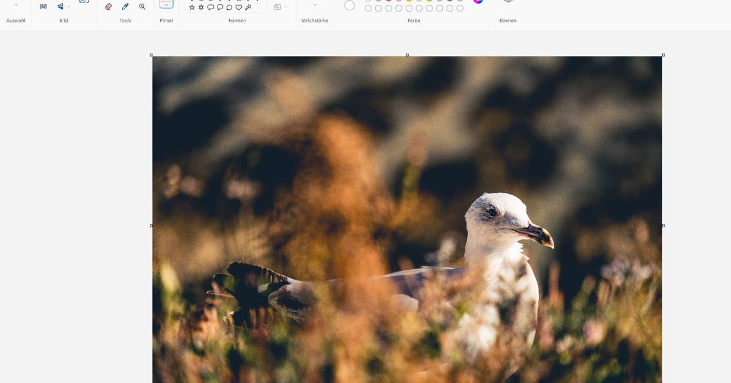Pick the heart shape
The width and height of the screenshot is (731, 383).
point(239,7)
